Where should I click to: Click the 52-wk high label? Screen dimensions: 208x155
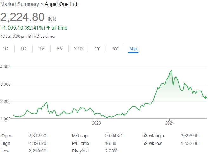[153, 136]
